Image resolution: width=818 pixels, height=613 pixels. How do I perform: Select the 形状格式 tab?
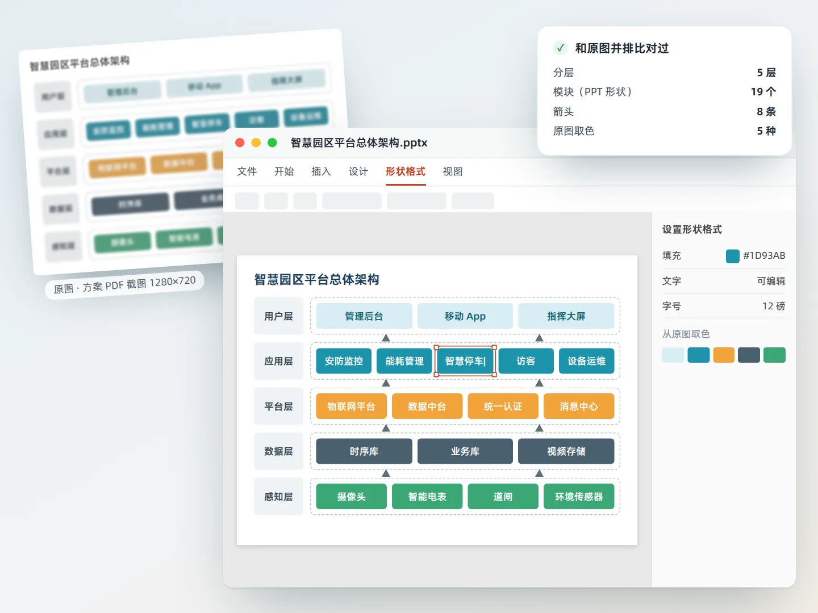406,171
